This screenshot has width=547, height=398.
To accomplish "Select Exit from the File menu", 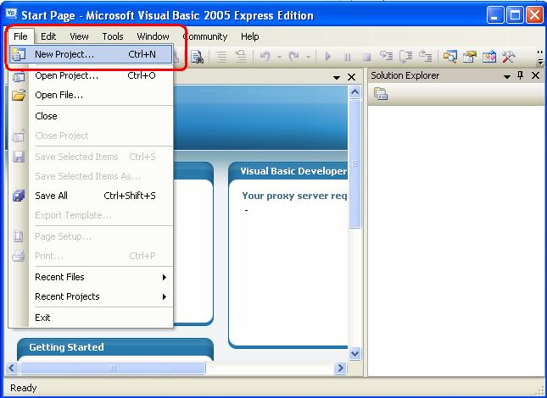I will [x=91, y=318].
